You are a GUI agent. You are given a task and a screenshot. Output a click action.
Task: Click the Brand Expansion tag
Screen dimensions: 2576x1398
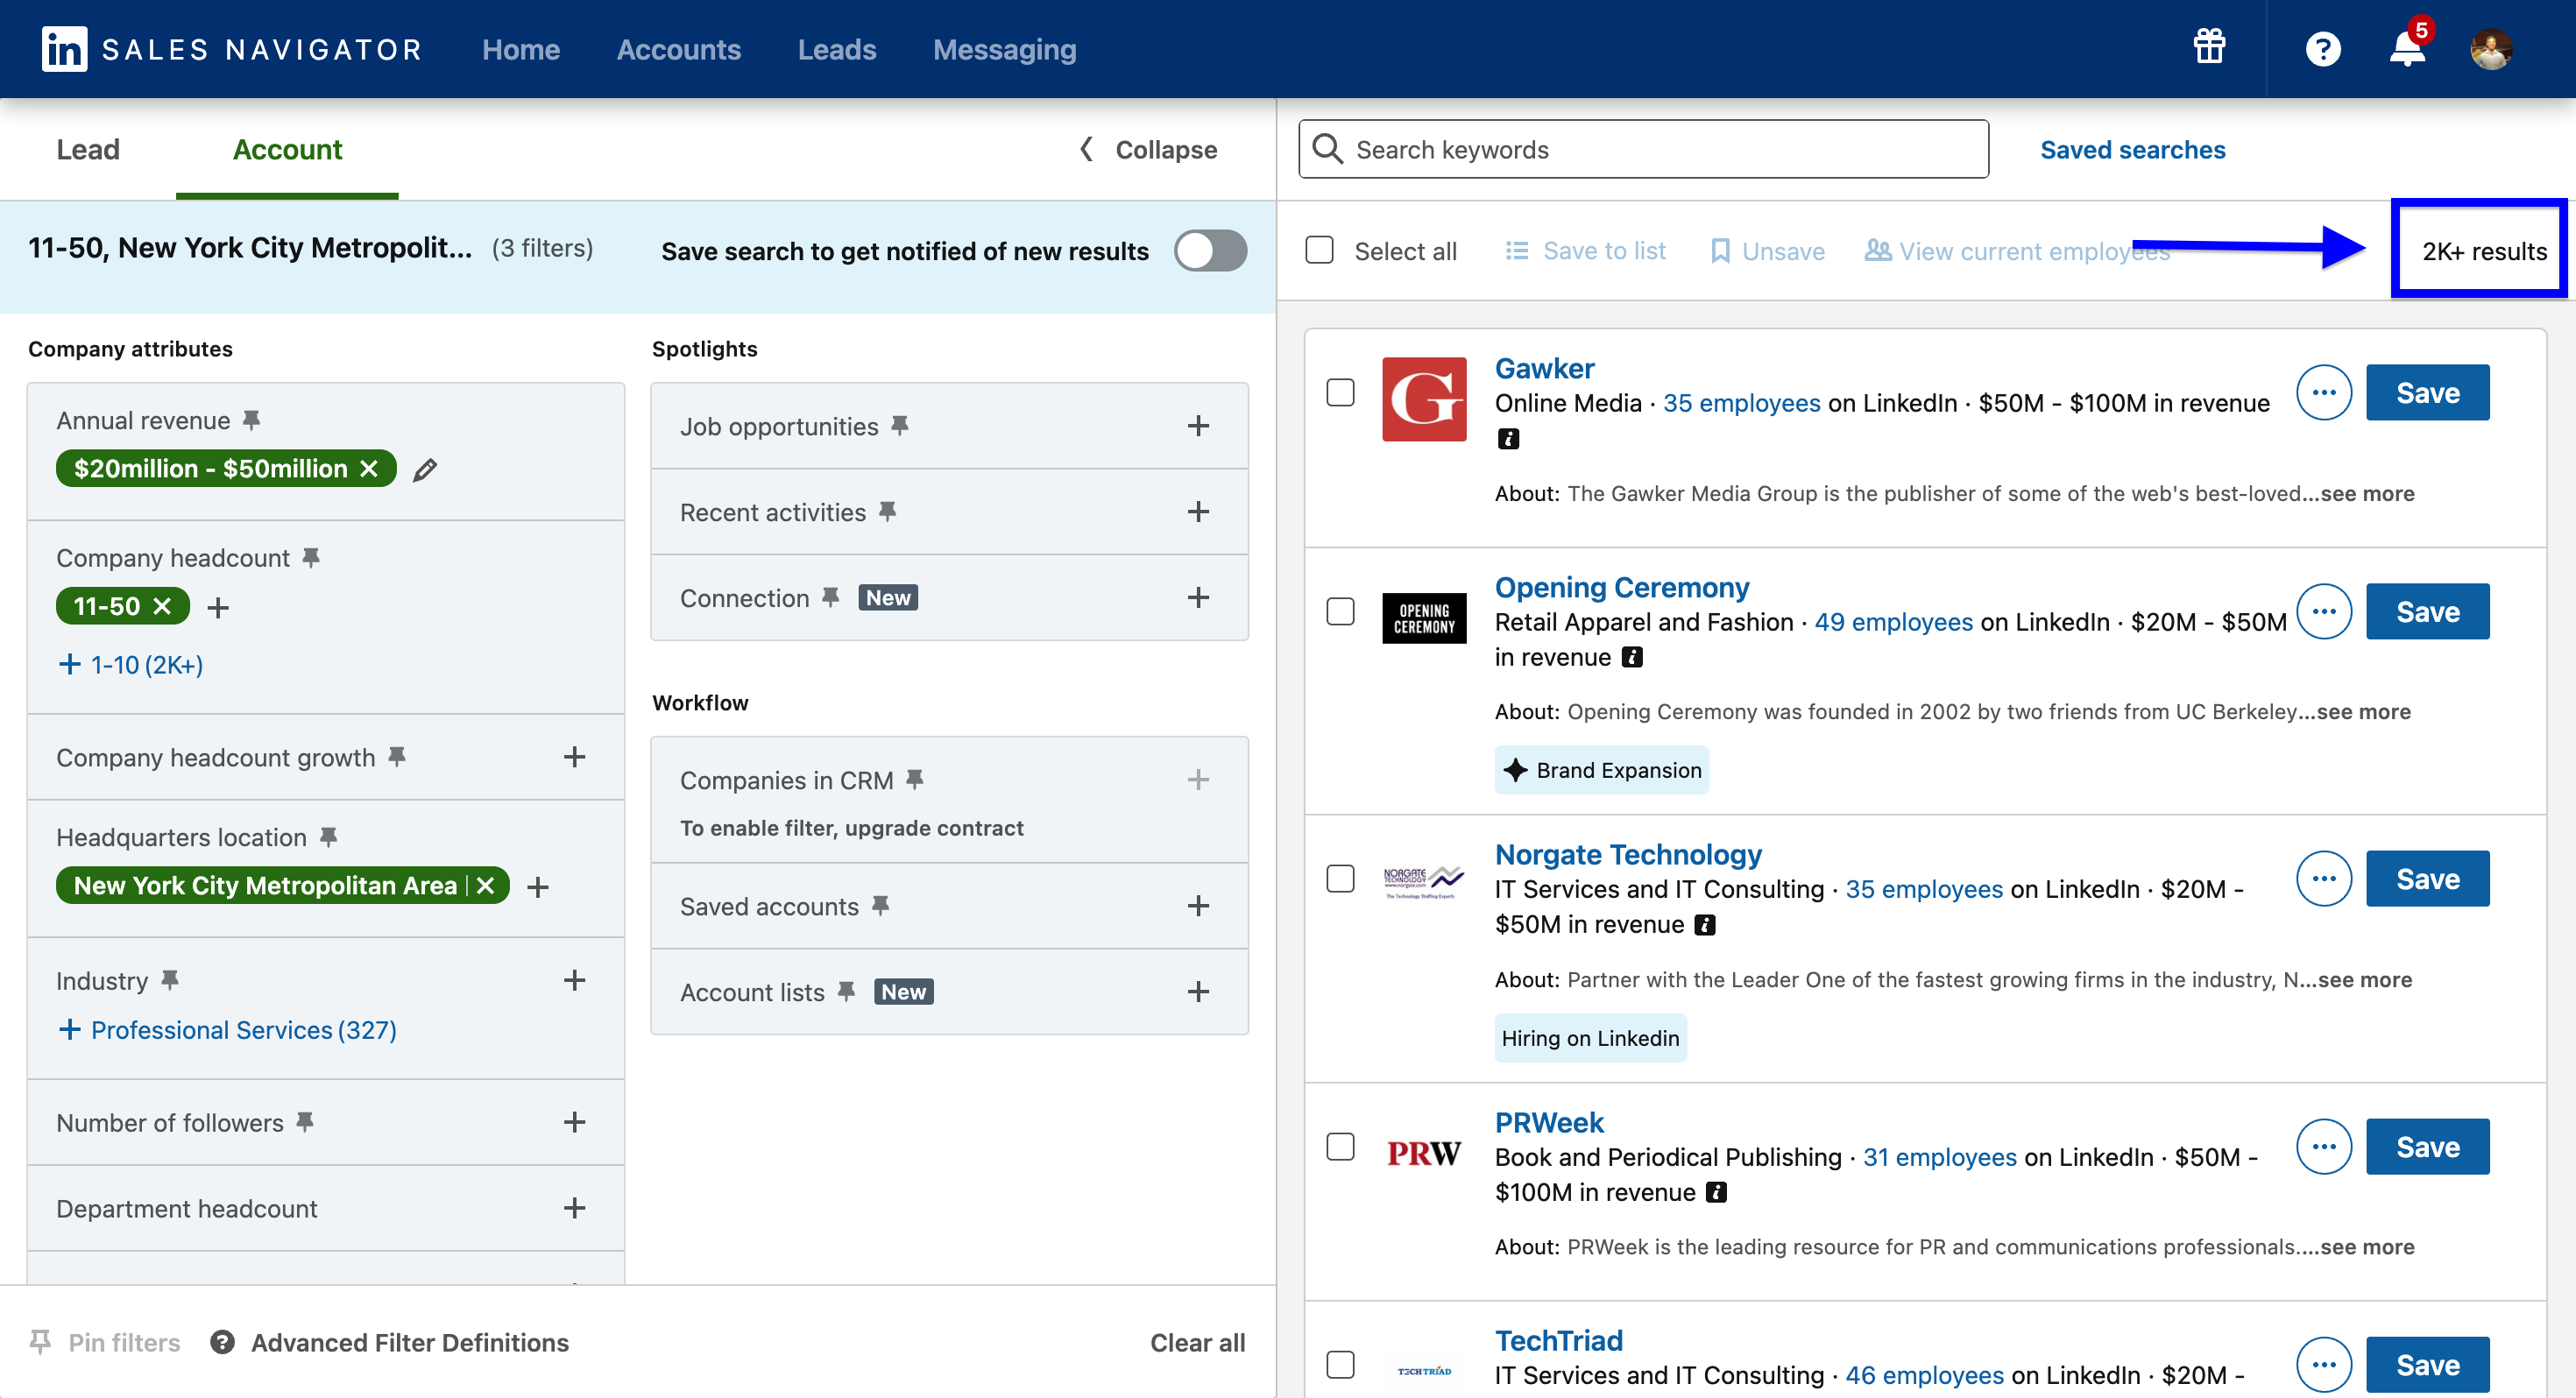click(x=1601, y=769)
